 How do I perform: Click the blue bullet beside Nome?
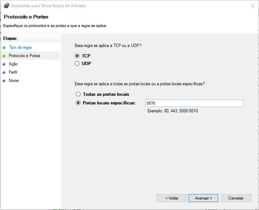click(x=4, y=81)
